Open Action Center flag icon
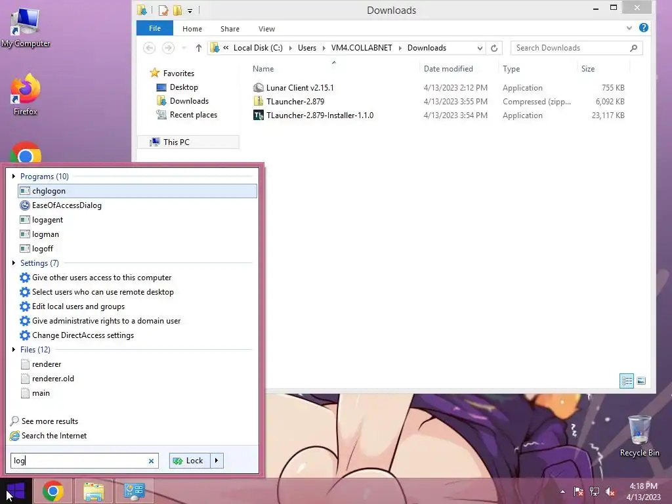672x504 pixels. (579, 492)
